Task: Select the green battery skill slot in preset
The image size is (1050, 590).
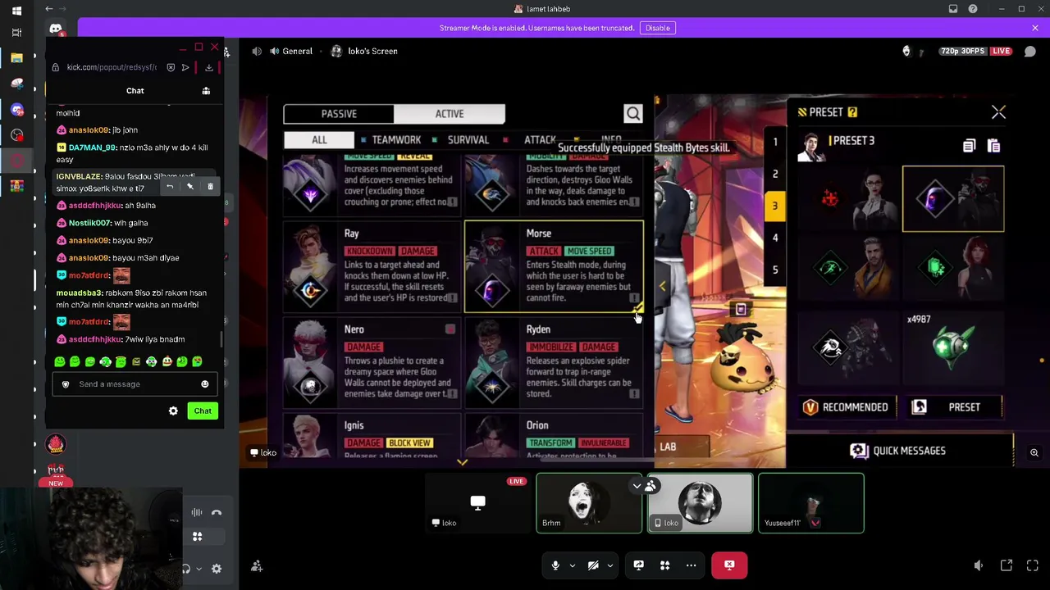Action: click(953, 268)
